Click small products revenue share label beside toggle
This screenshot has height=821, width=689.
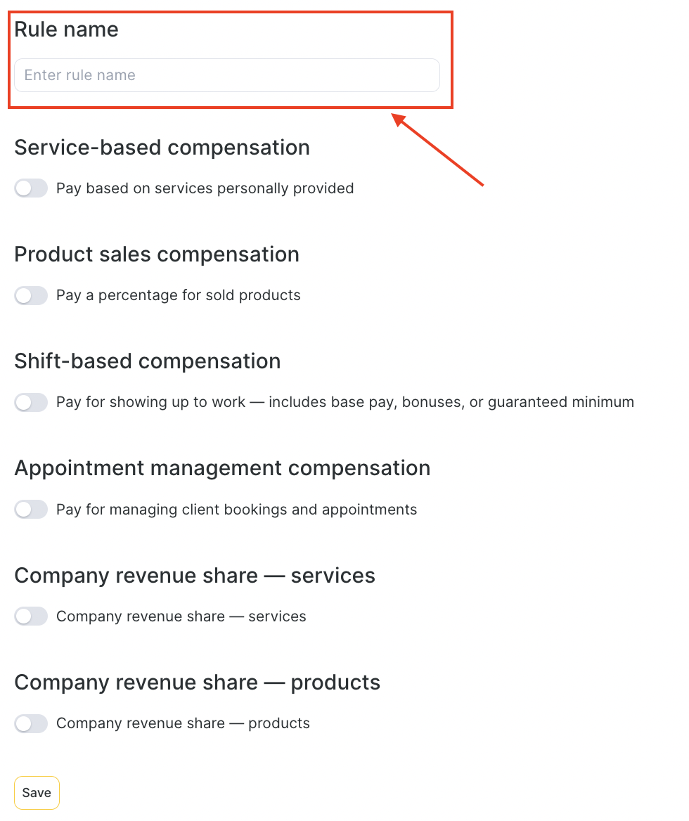(183, 723)
